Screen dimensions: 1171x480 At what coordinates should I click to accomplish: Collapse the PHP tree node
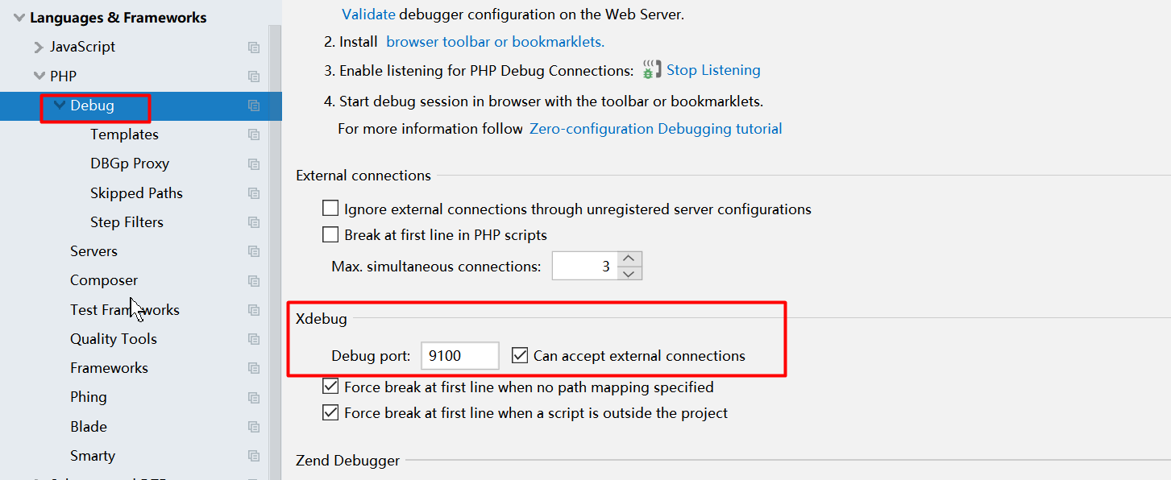click(39, 77)
